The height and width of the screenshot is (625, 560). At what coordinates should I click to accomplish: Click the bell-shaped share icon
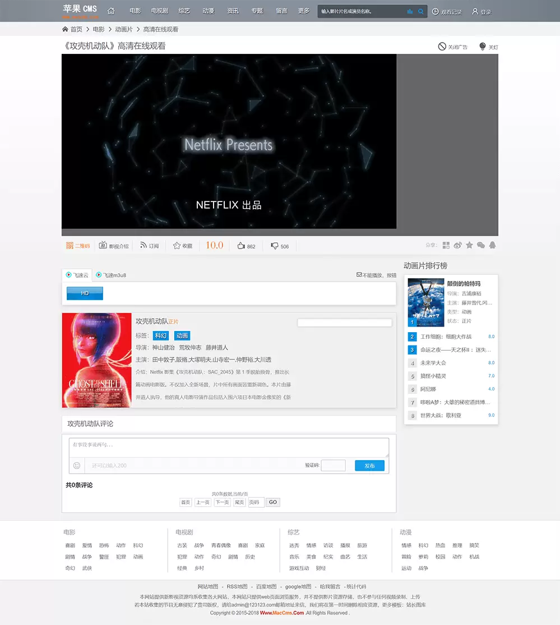(x=492, y=245)
